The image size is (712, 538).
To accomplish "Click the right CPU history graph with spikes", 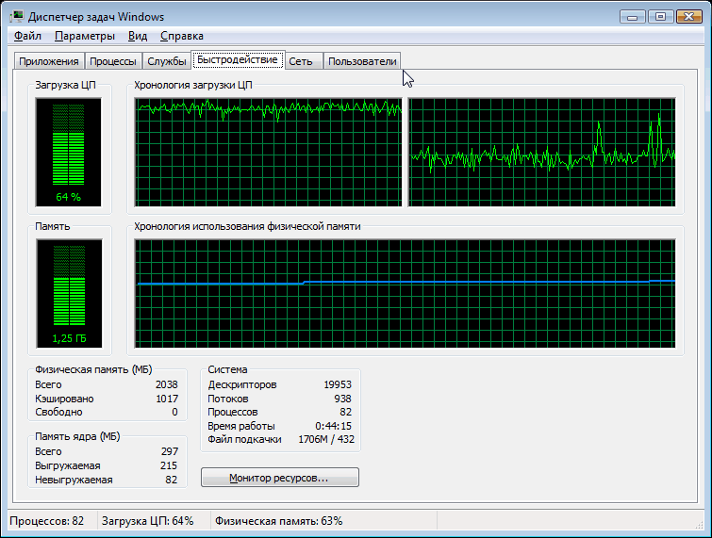I will 541,153.
